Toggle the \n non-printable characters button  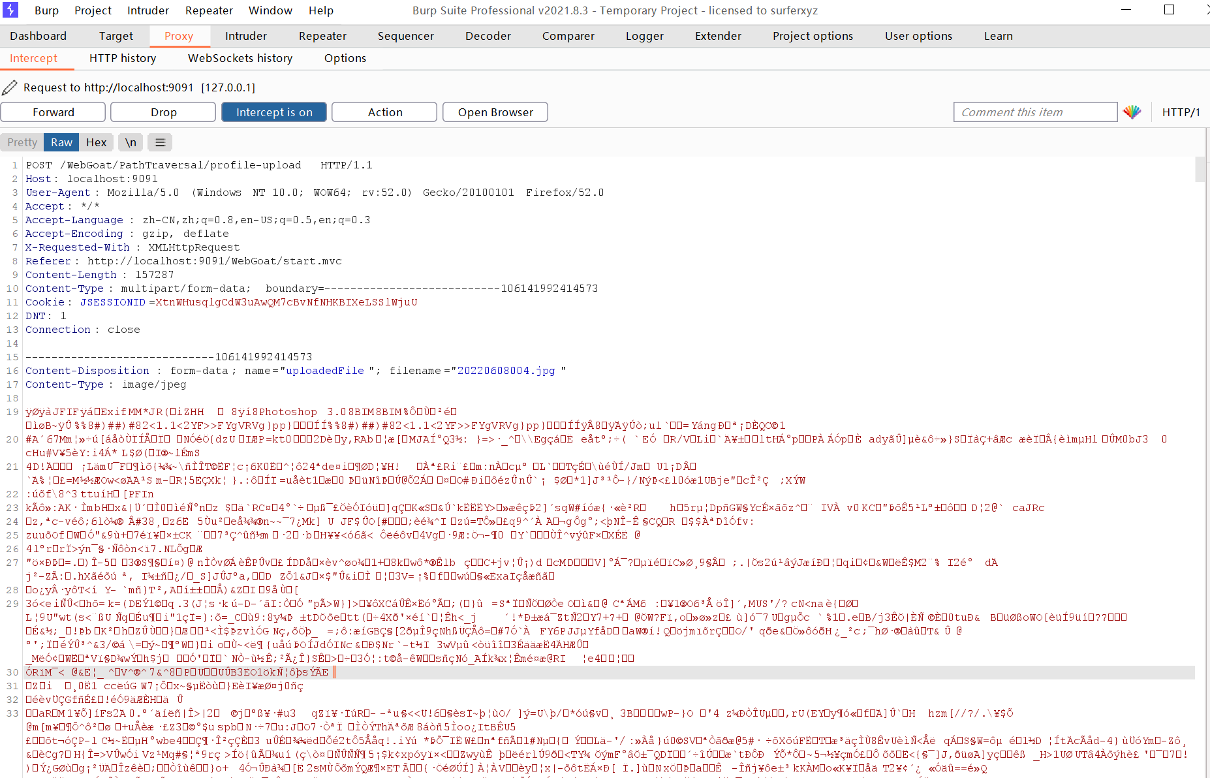131,142
